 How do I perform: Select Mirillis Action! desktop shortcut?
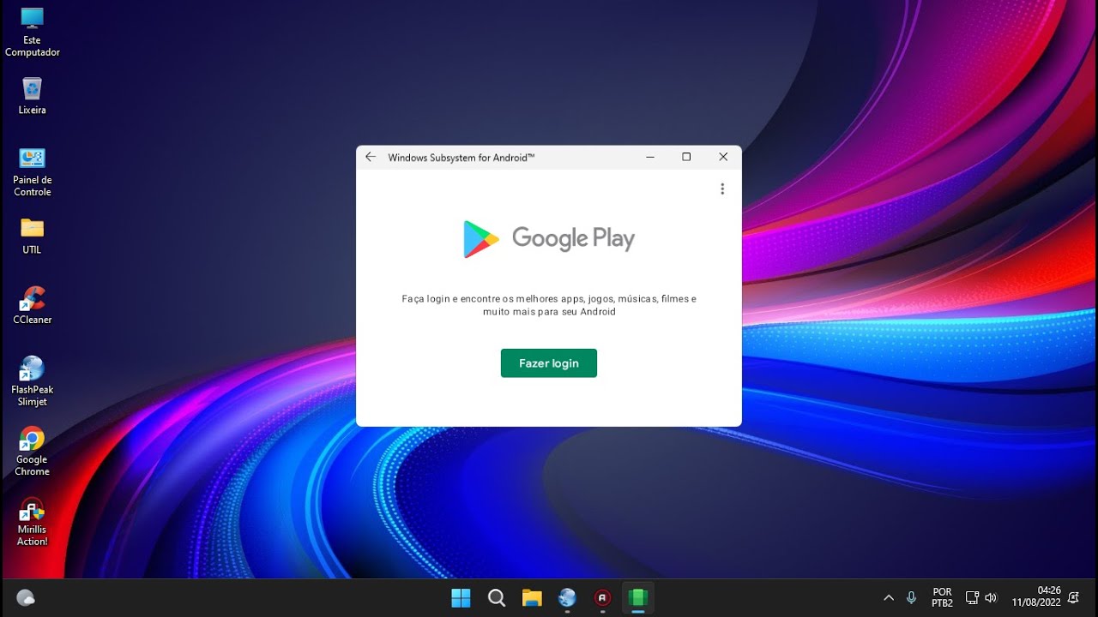point(33,522)
